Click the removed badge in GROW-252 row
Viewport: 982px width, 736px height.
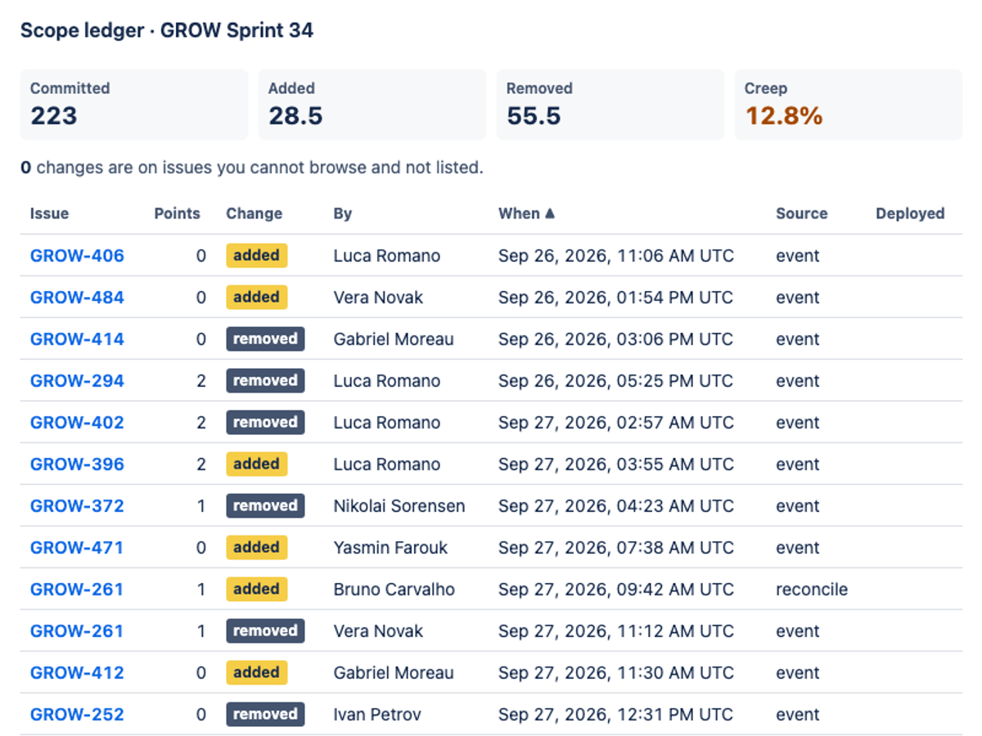coord(265,715)
